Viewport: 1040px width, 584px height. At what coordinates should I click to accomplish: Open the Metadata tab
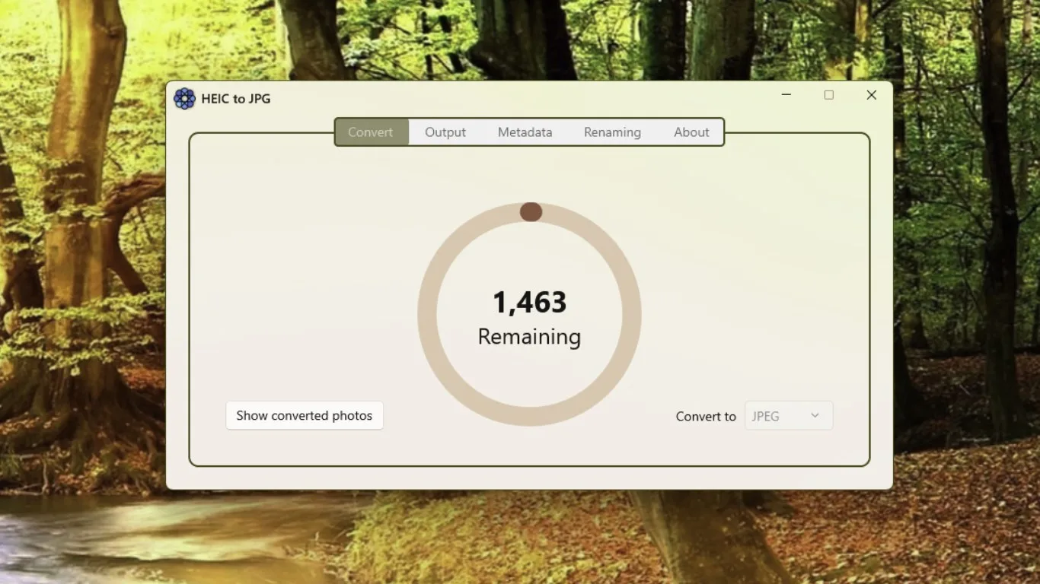(525, 132)
